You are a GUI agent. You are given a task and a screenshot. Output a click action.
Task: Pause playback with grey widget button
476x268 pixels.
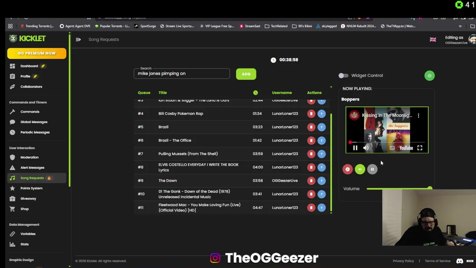[372, 169]
